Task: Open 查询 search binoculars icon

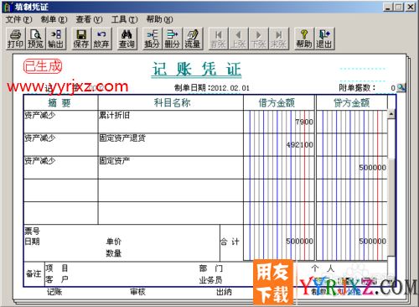Action: (127, 39)
